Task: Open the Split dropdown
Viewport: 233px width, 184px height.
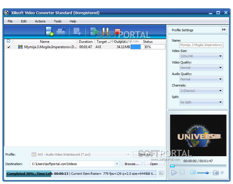Action: coord(201,102)
